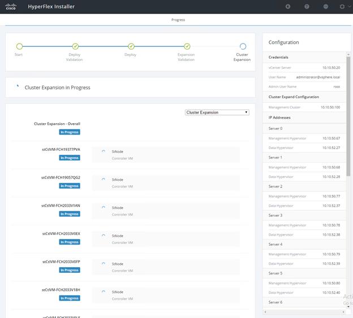Click node name stCtlVM-FCH2033V1AN
The width and height of the screenshot is (353, 318).
pyautogui.click(x=61, y=206)
